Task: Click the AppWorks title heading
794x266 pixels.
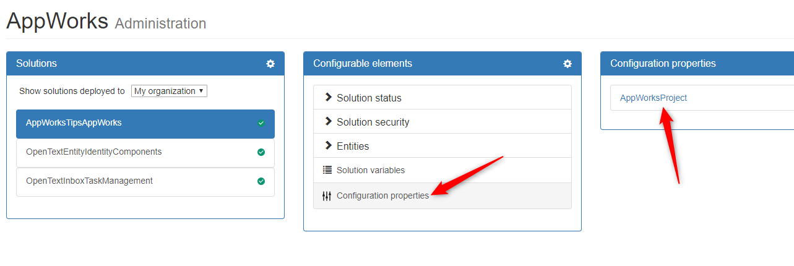Action: tap(57, 21)
